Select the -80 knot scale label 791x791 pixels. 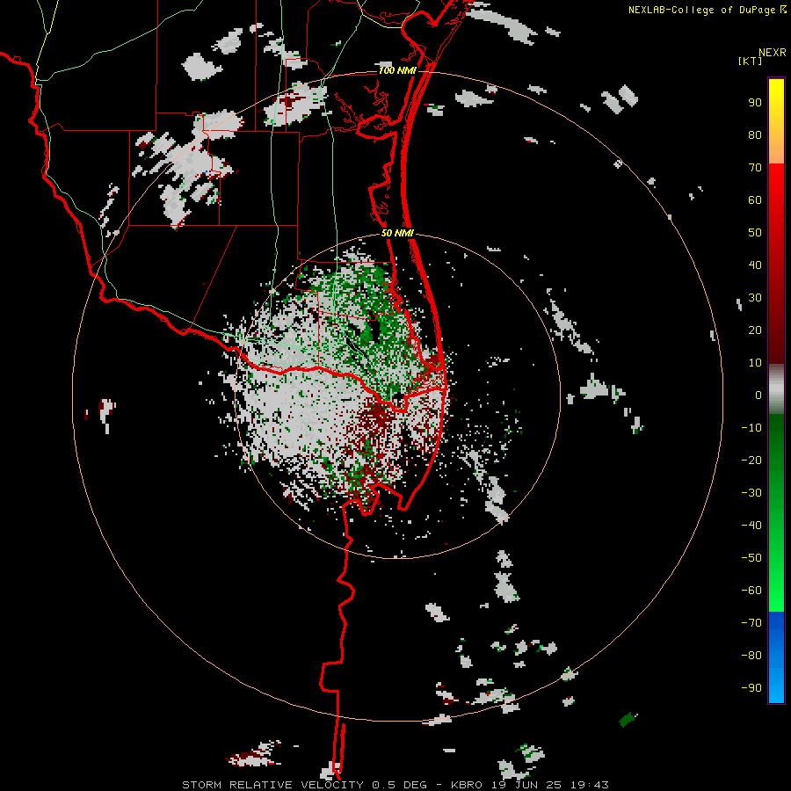(x=751, y=656)
